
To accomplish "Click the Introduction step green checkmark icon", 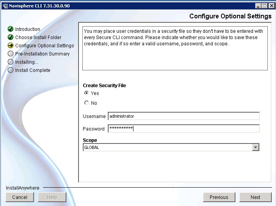I will point(11,29).
